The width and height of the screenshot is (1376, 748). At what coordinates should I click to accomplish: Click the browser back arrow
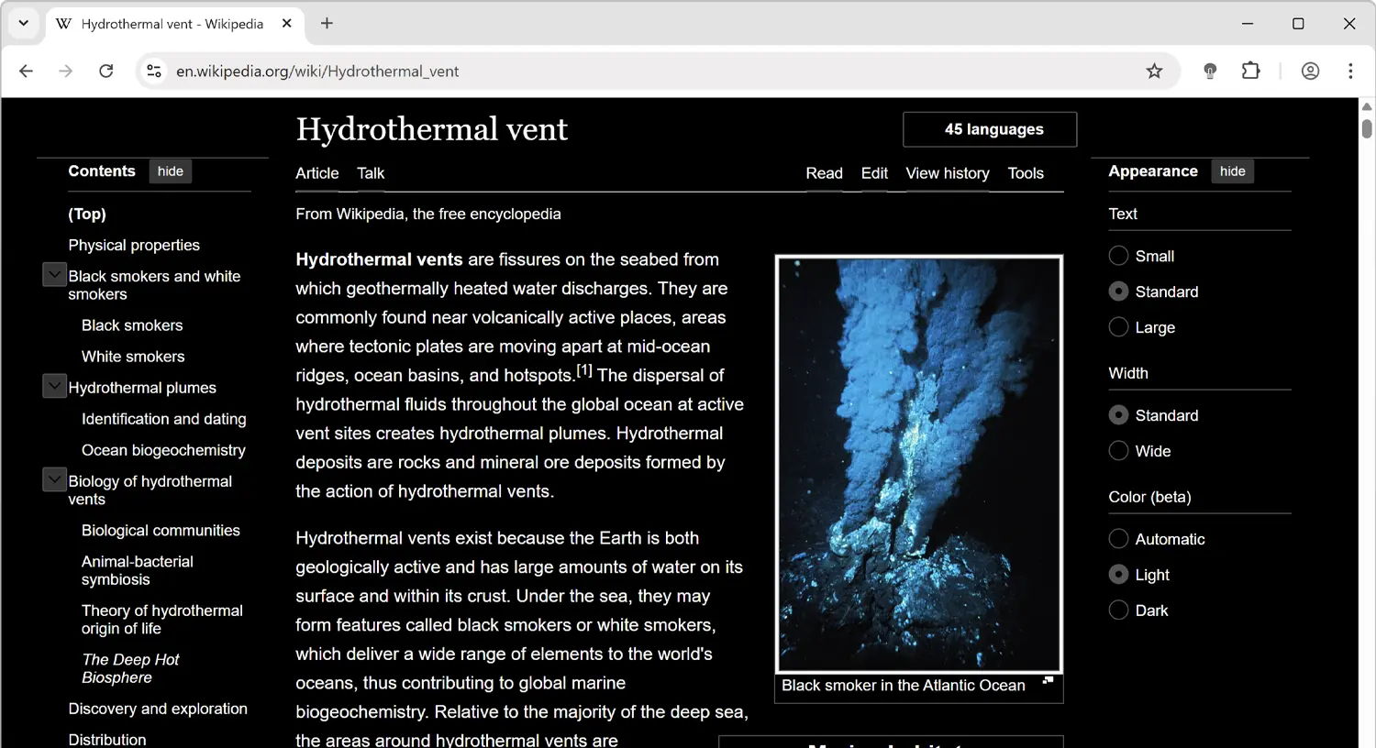25,71
